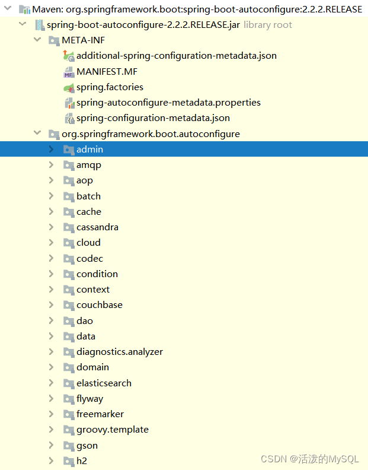368x470 pixels.
Task: Click the spring.factories leaf icon
Action: click(69, 87)
